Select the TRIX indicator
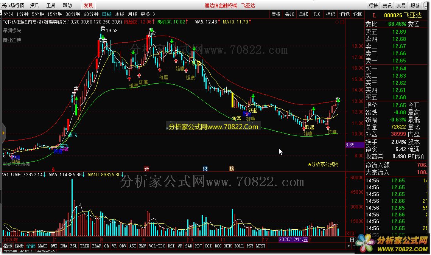 click(x=84, y=246)
